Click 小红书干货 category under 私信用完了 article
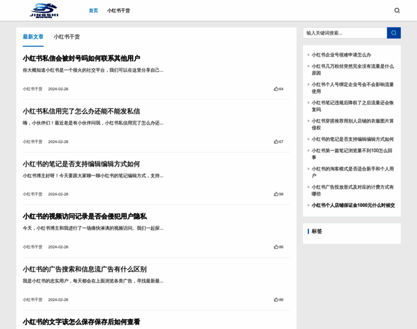The width and height of the screenshot is (417, 329). click(x=32, y=141)
